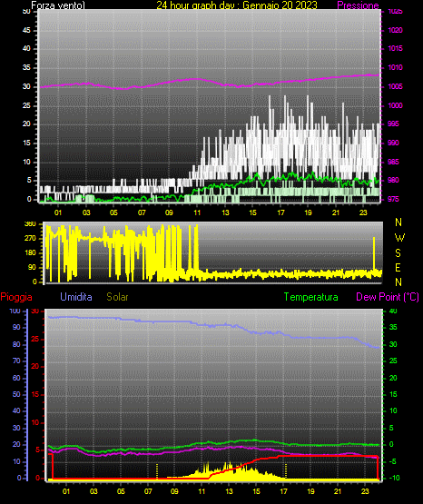Click the blue Umidita legend label

tap(76, 297)
